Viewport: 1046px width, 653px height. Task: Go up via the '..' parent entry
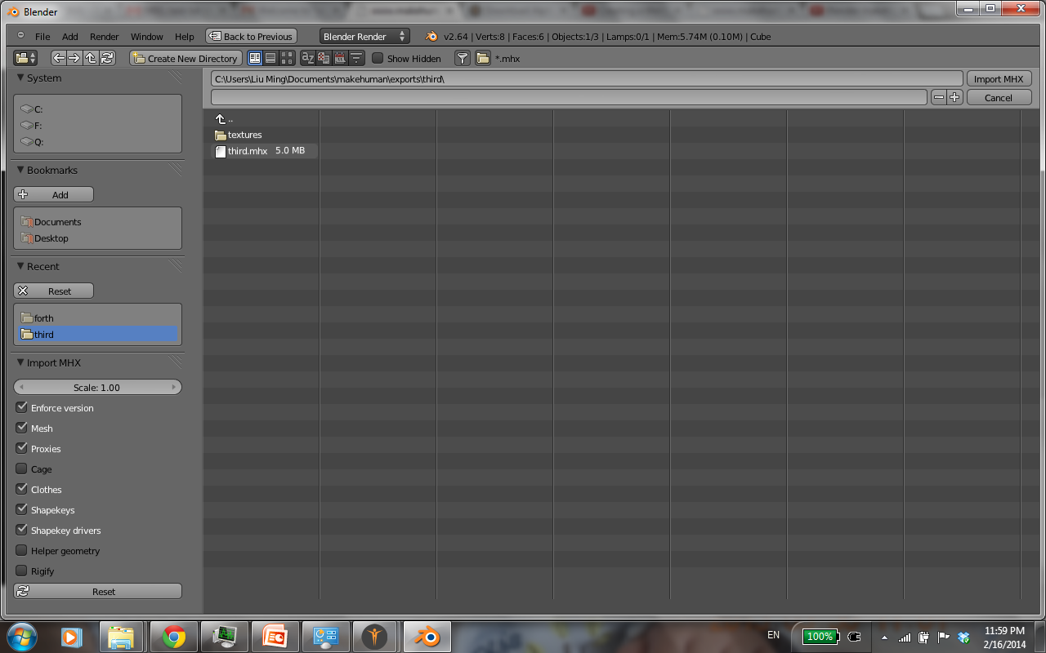tap(225, 119)
